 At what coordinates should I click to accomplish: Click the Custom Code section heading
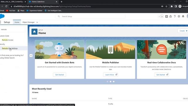click(x=4, y=36)
